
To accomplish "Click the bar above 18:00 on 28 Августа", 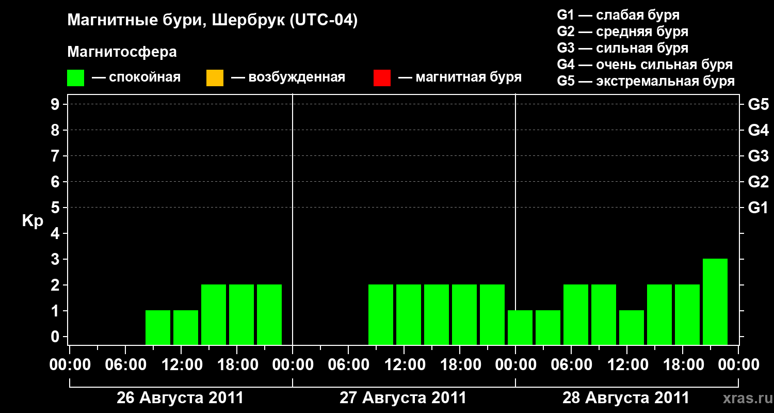I will pos(687,314).
